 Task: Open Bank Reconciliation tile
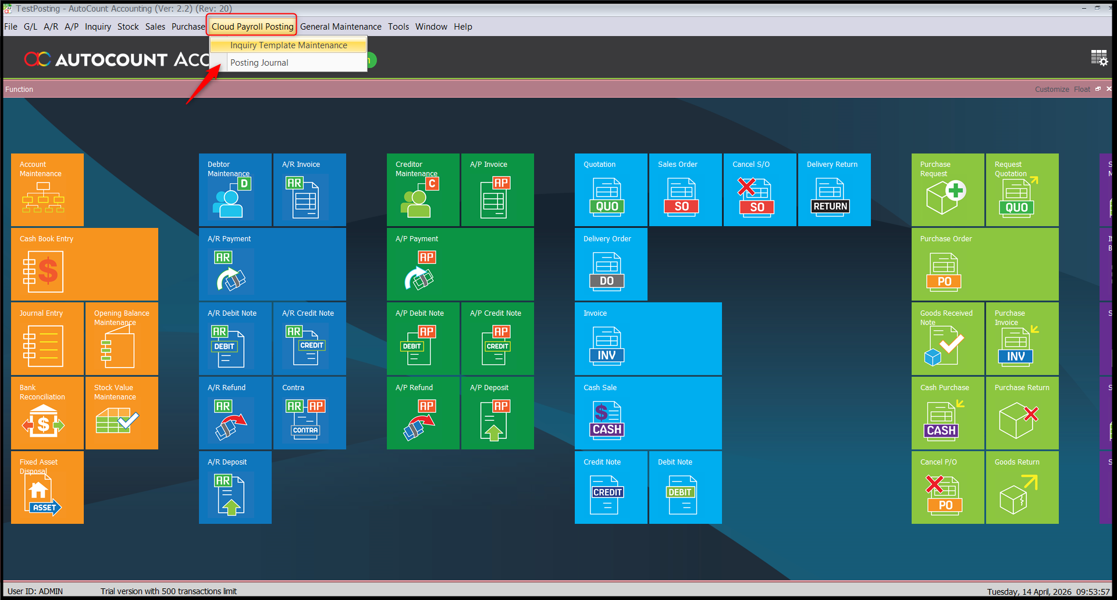pyautogui.click(x=47, y=413)
